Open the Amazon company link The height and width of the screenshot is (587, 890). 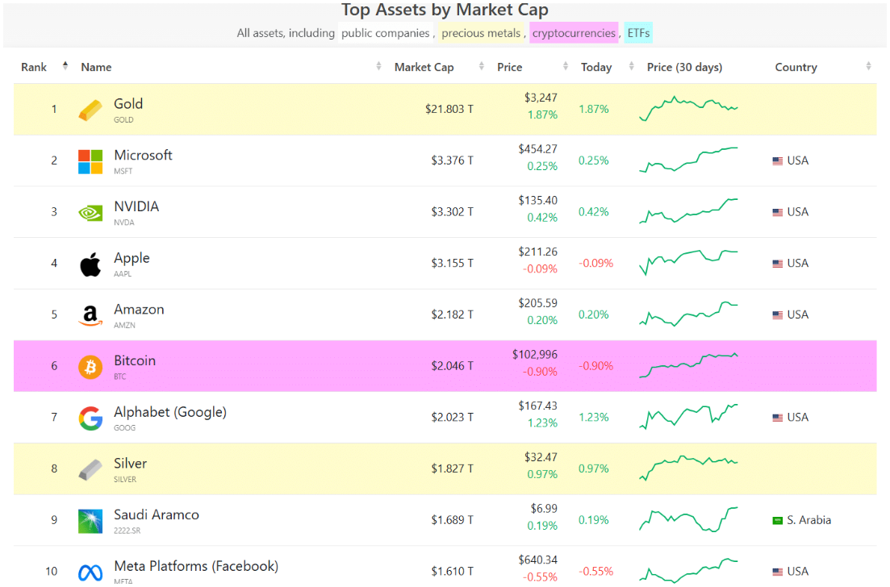tap(139, 309)
